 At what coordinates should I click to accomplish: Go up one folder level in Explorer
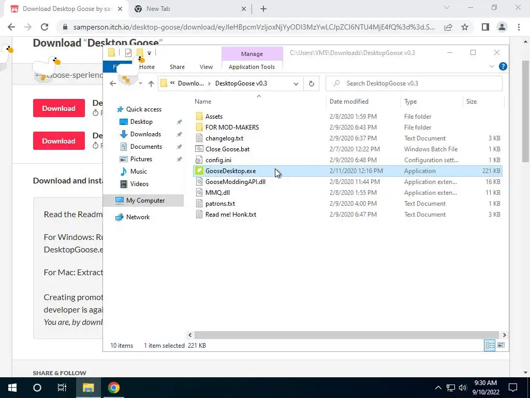click(151, 83)
